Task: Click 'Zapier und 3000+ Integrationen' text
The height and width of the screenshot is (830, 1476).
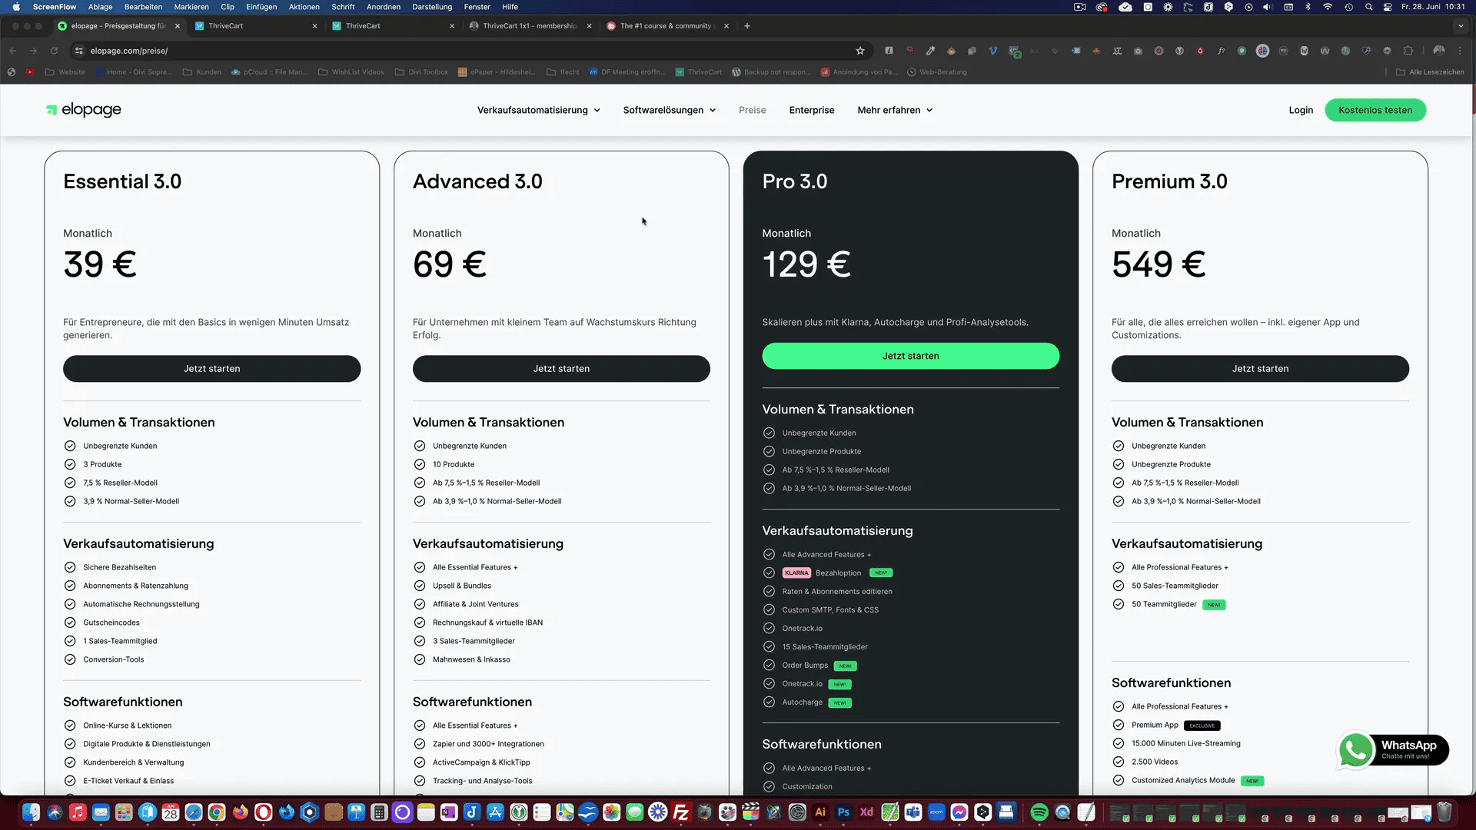Action: pos(488,744)
